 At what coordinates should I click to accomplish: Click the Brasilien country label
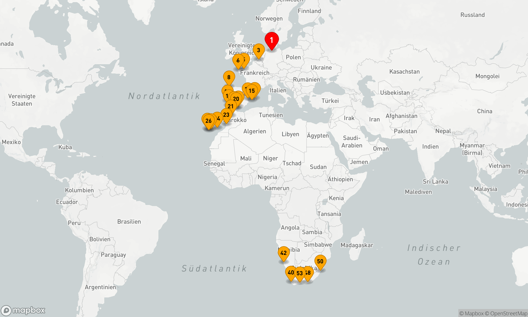129,222
